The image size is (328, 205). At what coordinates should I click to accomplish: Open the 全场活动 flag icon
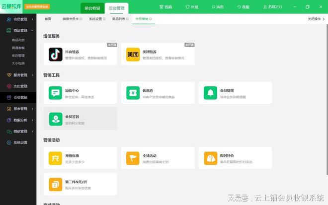pyautogui.click(x=132, y=158)
